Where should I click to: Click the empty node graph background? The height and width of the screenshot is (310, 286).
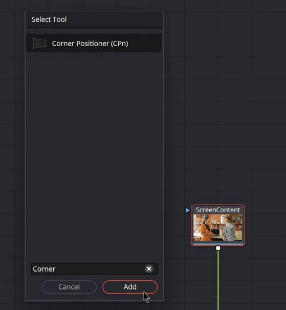[x=225, y=99]
